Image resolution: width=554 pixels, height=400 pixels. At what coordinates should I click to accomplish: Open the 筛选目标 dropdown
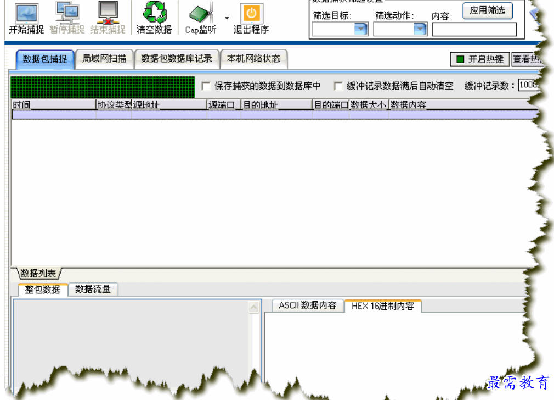(x=361, y=29)
